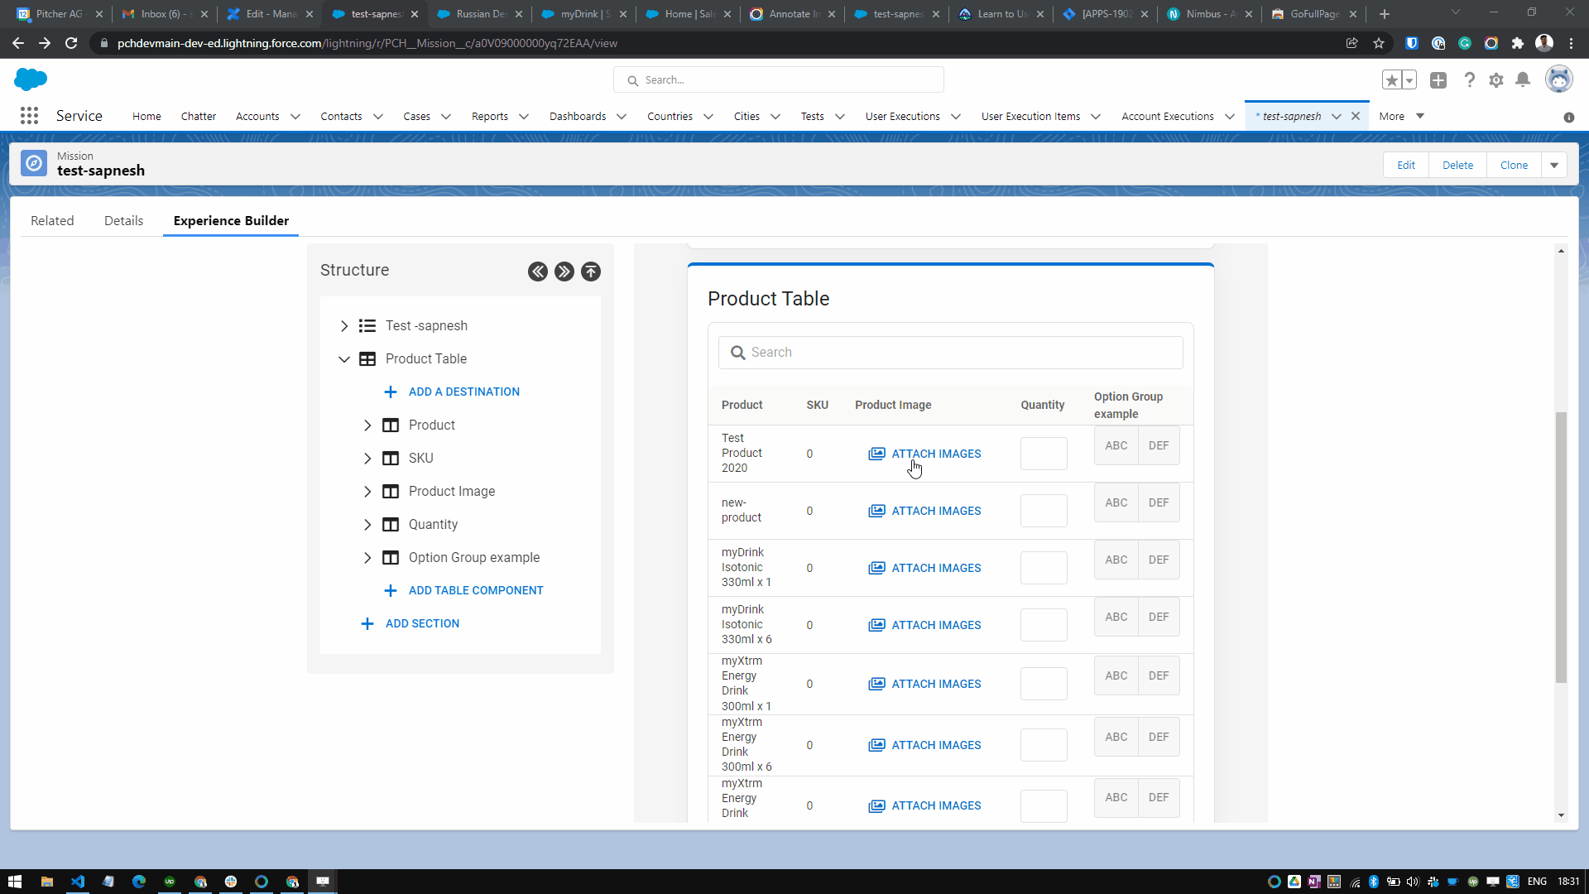Toggle DEF option for new-product row
This screenshot has width=1589, height=894.
[1159, 502]
